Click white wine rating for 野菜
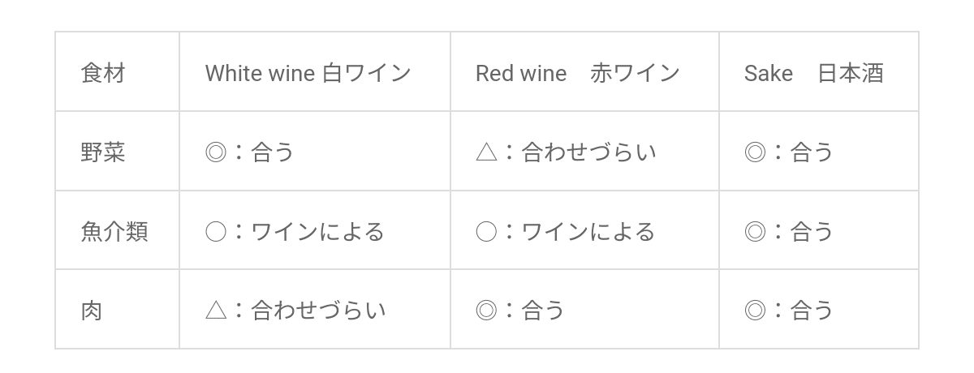 (215, 152)
